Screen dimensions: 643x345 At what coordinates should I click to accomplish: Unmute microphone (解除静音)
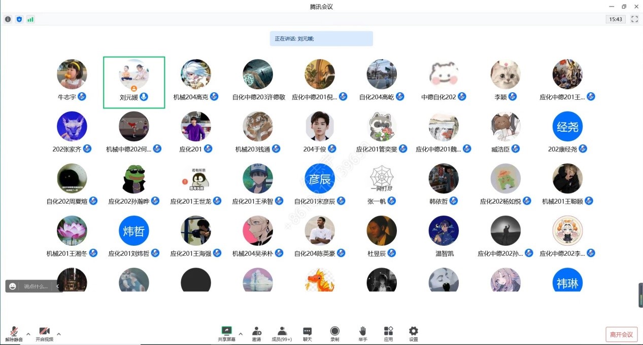pos(14,333)
